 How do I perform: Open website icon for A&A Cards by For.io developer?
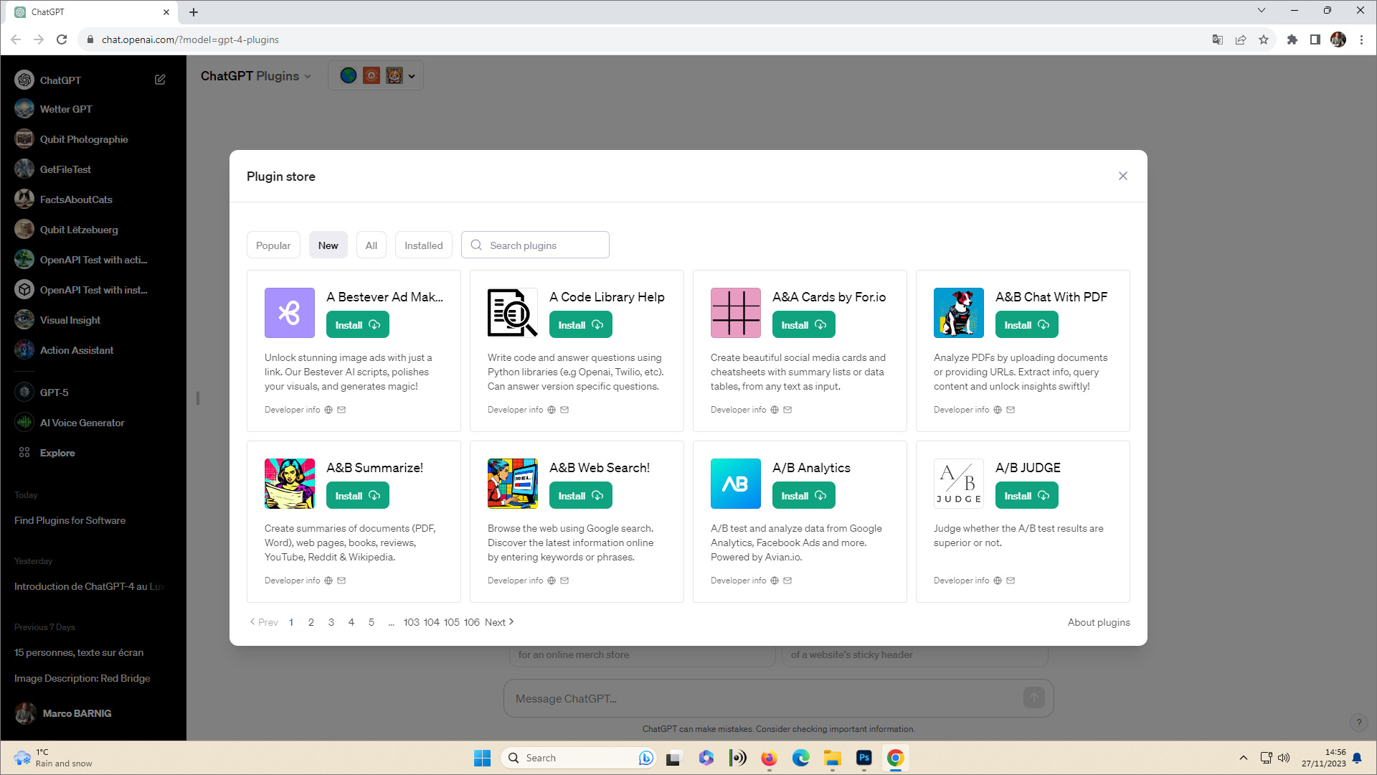pos(775,410)
